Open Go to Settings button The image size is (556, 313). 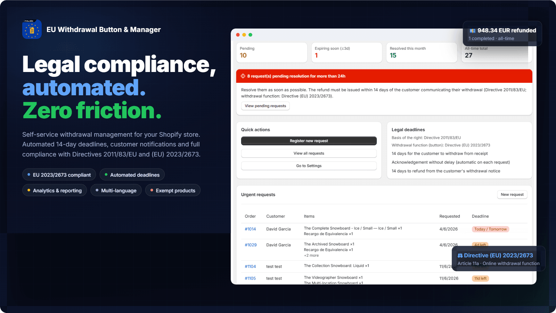pos(309,166)
